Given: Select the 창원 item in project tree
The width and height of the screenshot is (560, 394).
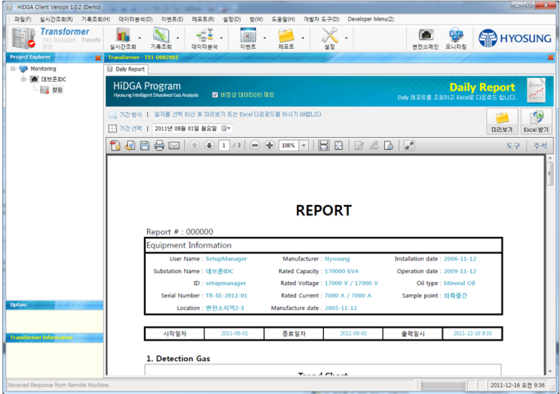Looking at the screenshot, I should point(56,90).
